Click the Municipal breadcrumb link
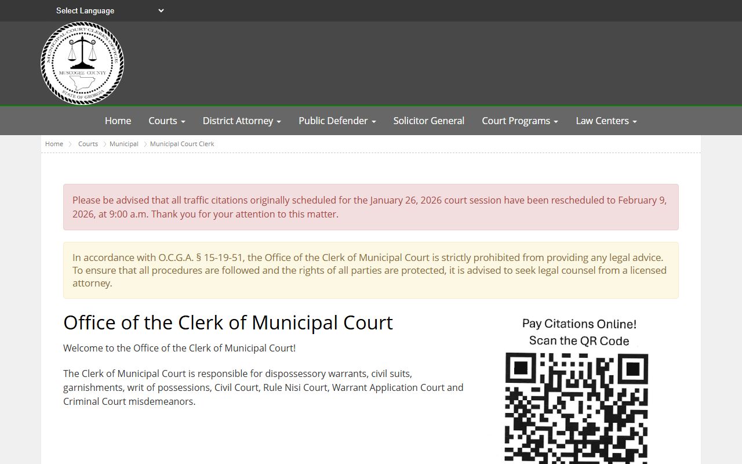 click(x=124, y=144)
